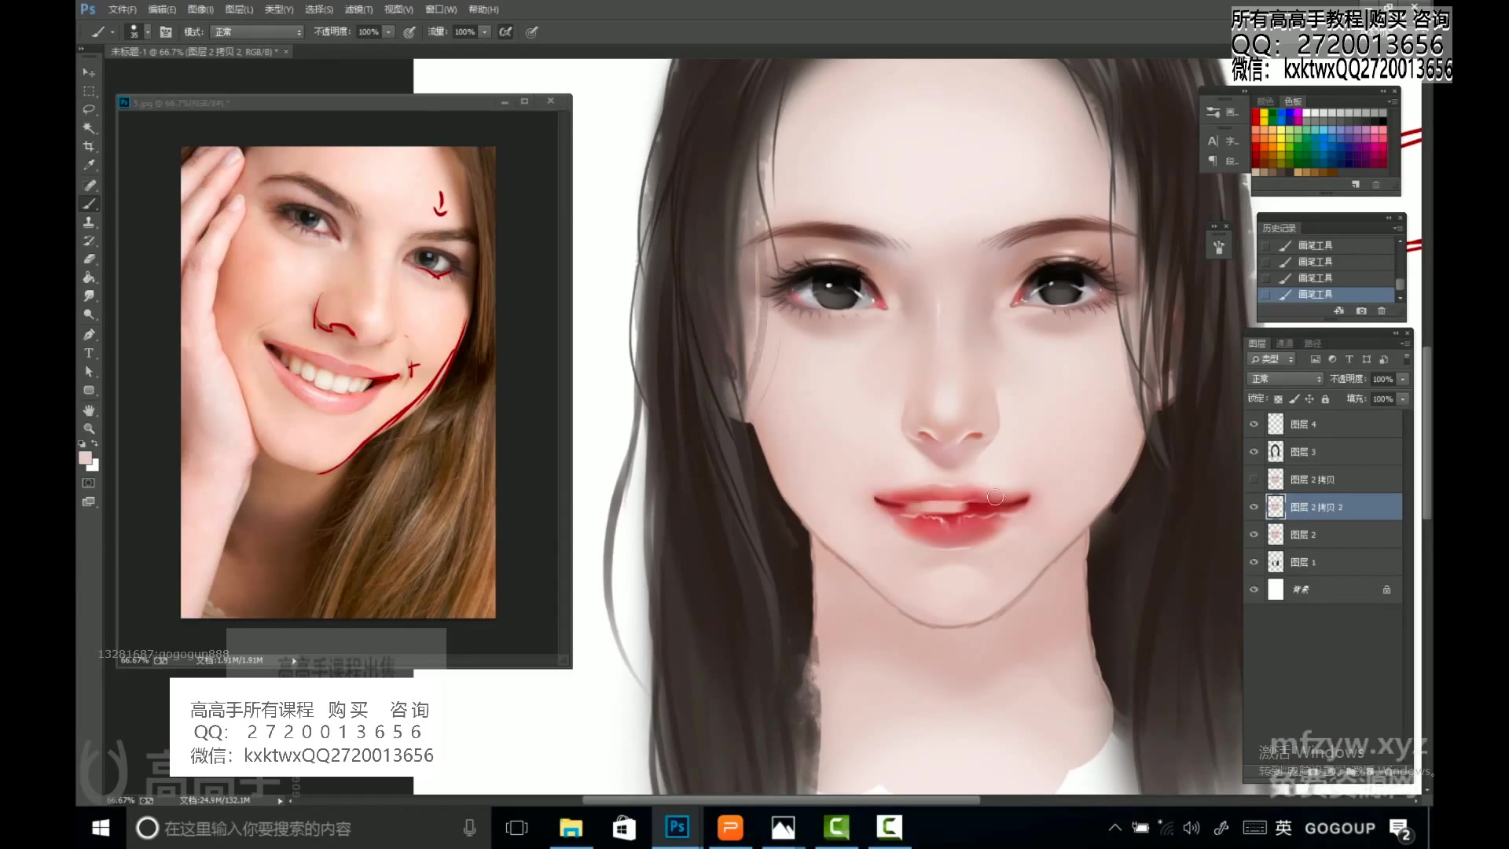Screen dimensions: 1509x849
Task: Click the GOGOUP taskbar button
Action: click(1342, 828)
